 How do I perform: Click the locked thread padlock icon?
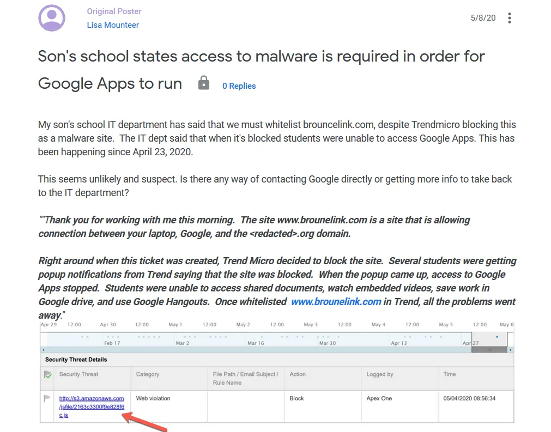[x=203, y=83]
